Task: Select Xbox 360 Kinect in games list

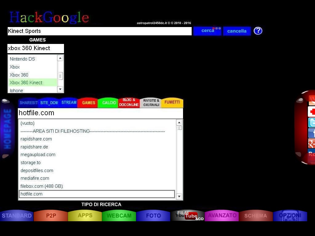Action: [x=33, y=83]
